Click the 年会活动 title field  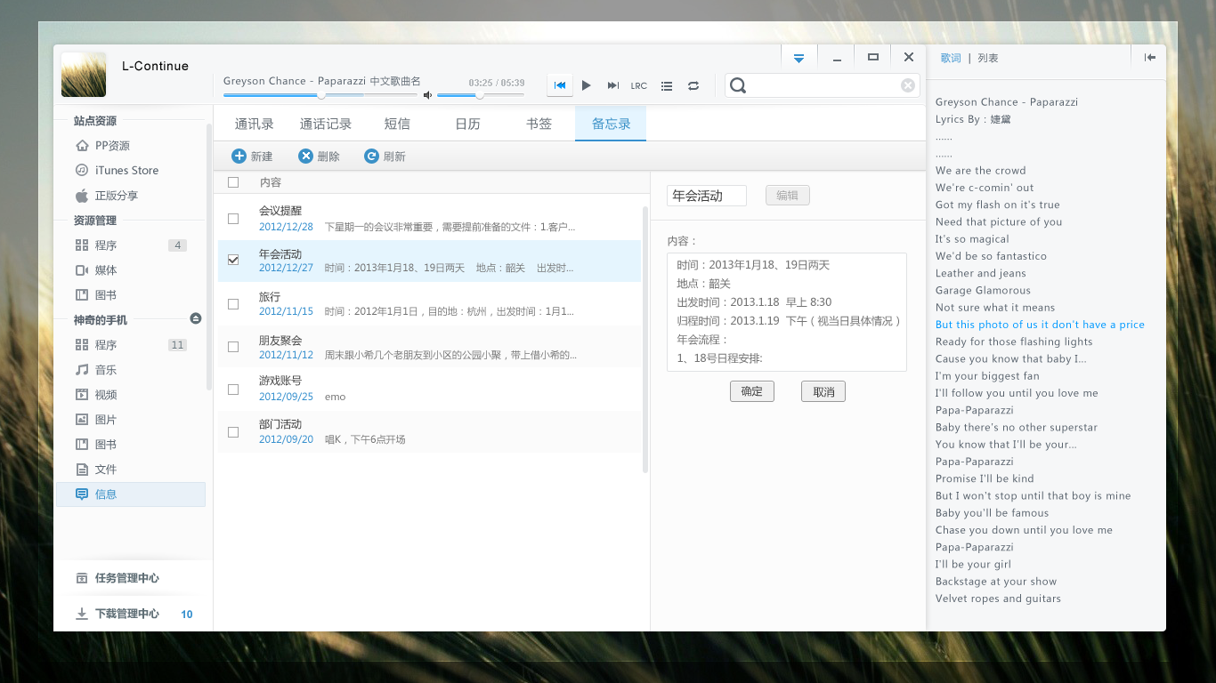click(707, 196)
